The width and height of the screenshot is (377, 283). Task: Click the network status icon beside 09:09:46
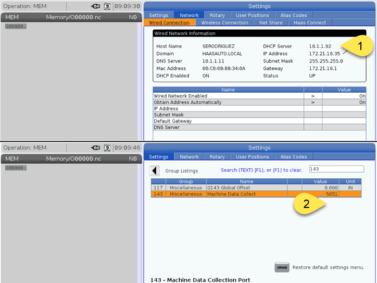point(107,147)
